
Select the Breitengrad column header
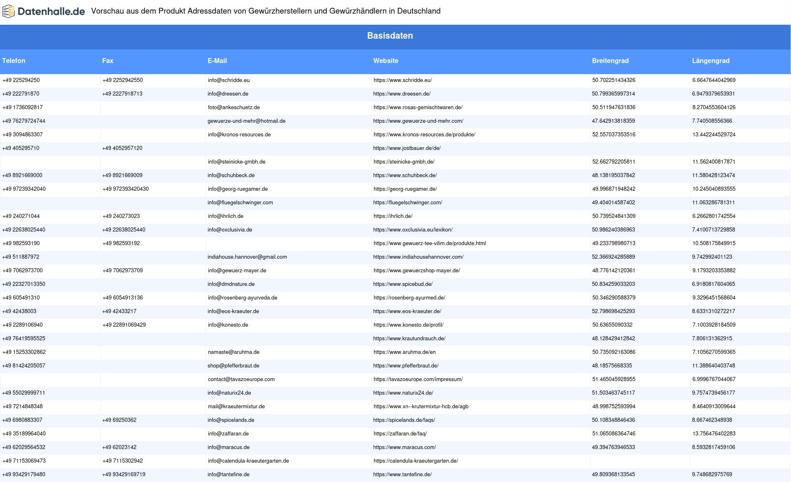click(x=610, y=61)
